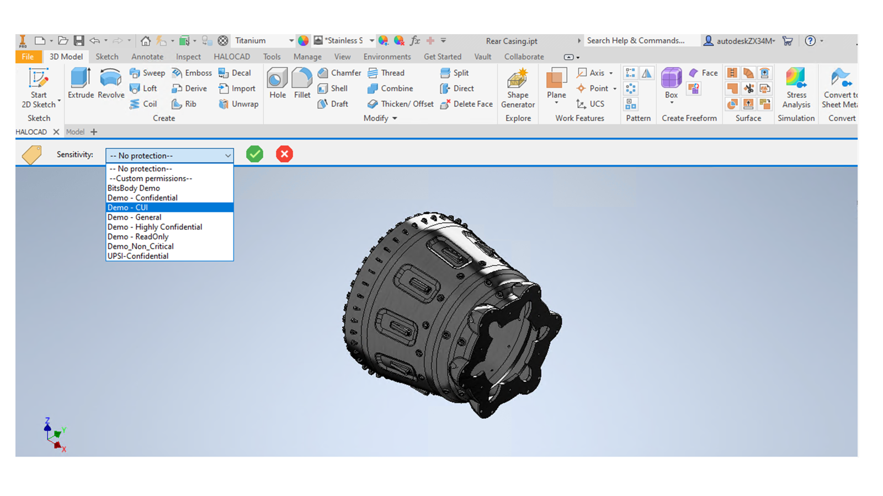The image size is (883, 496).
Task: Select the Hole tool
Action: tap(278, 83)
